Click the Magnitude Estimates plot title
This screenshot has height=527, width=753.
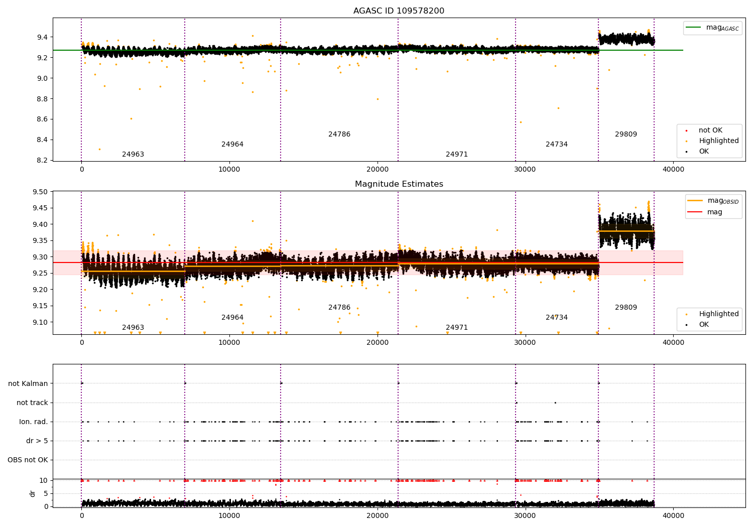click(x=399, y=184)
